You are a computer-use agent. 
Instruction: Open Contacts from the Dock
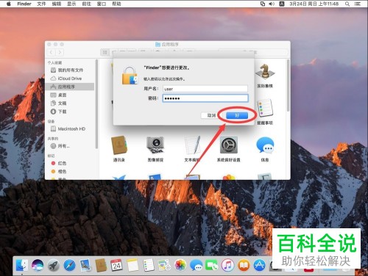[x=101, y=265]
